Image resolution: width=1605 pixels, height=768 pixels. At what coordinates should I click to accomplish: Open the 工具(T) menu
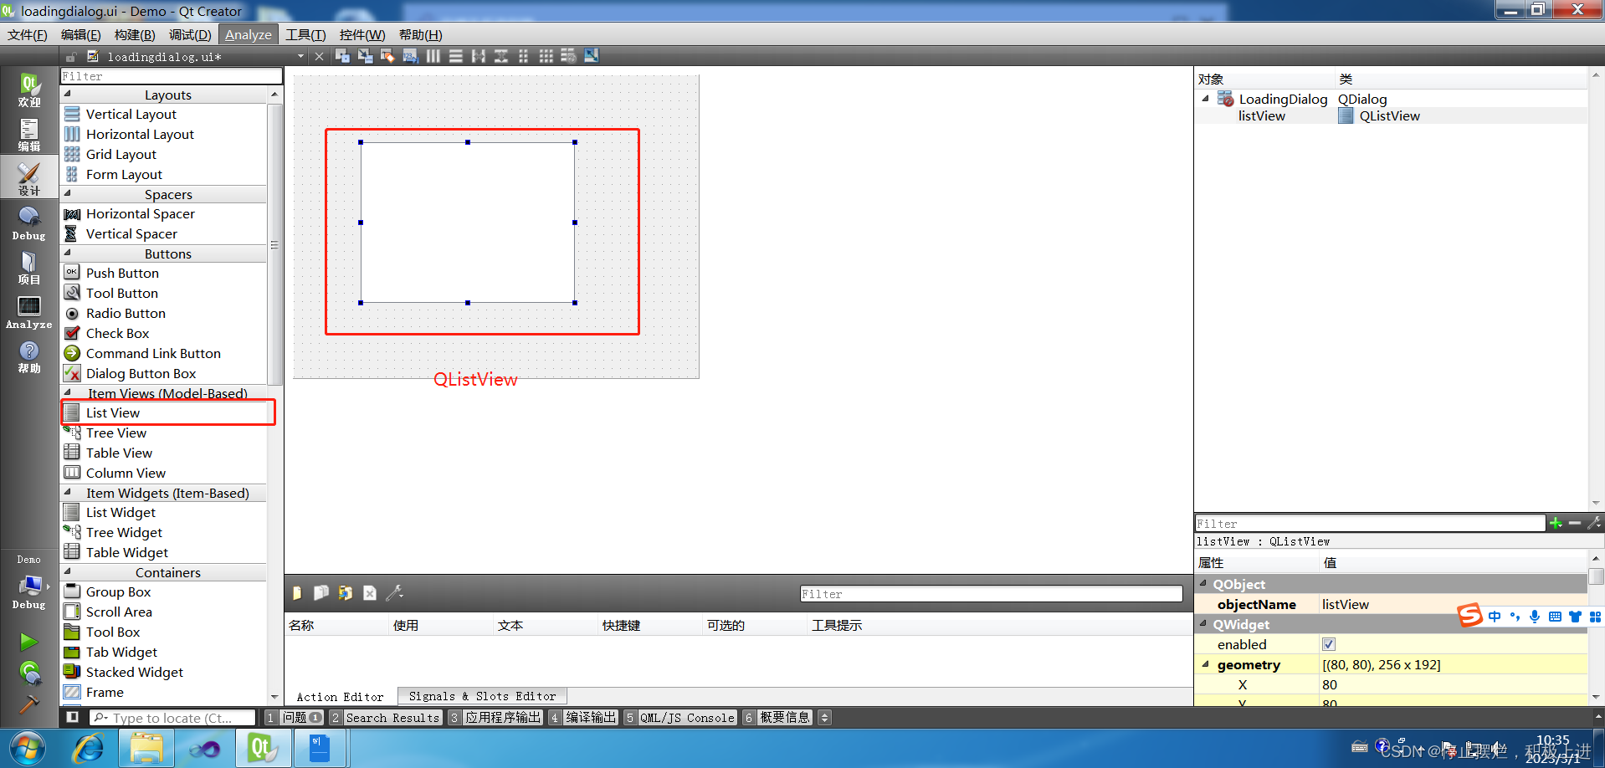pos(305,34)
